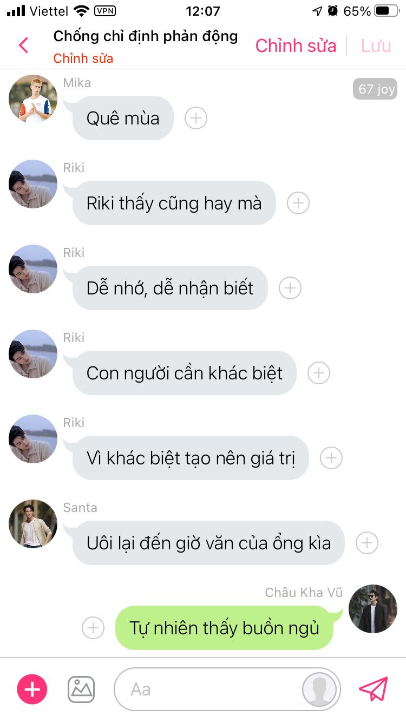The height and width of the screenshot is (722, 406).
Task: Tap plus circle beside "Tự nhiên thấy buồn ngủ"
Action: coord(93,627)
